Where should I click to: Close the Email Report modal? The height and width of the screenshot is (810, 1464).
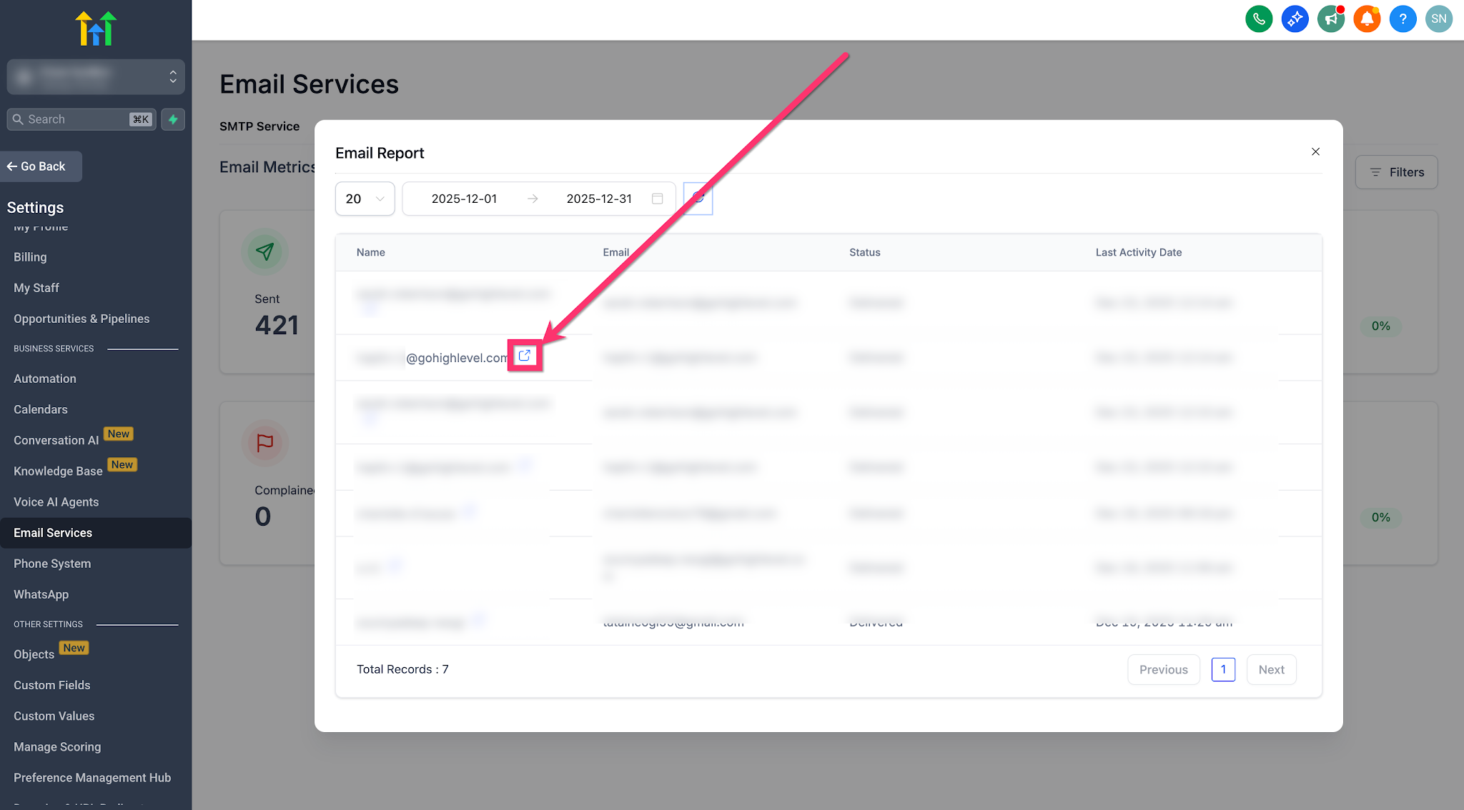click(x=1315, y=151)
